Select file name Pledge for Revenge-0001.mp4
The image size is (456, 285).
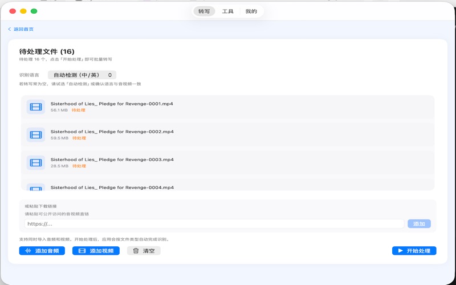(112, 104)
